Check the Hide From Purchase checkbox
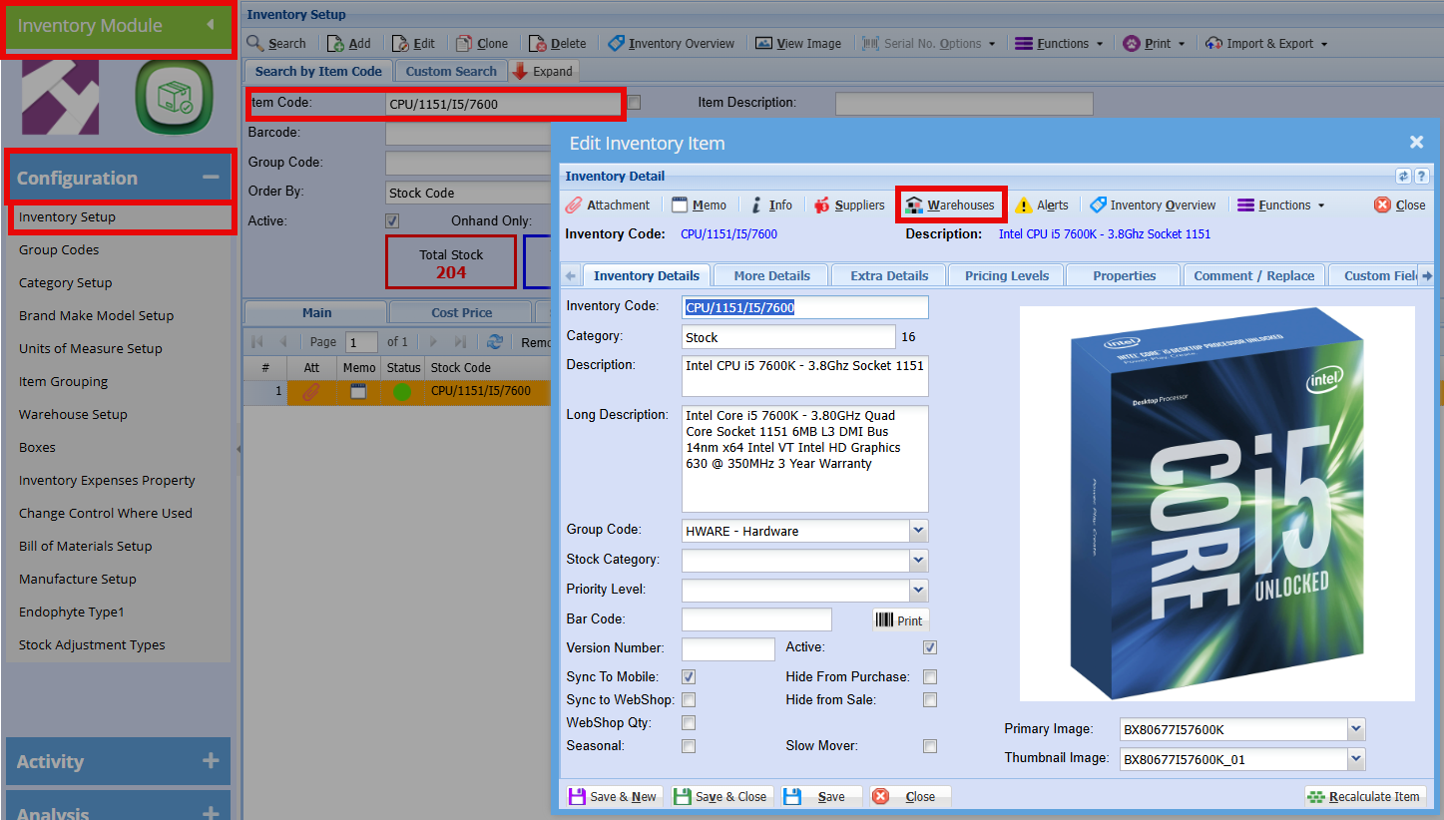The width and height of the screenshot is (1444, 820). click(x=930, y=677)
